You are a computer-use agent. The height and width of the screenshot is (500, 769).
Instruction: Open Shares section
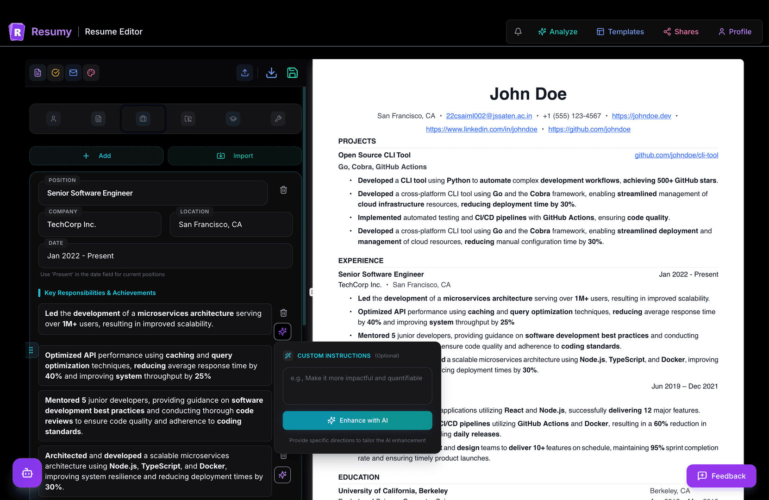pos(681,31)
